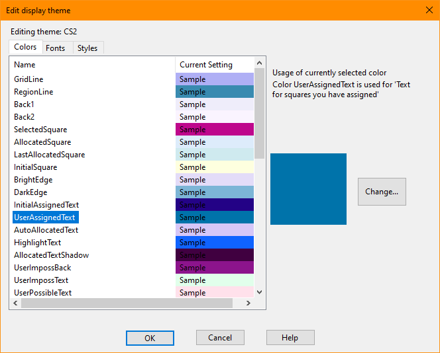Click the UserPossibleText pink sample
This screenshot has height=353, width=440.
coord(215,293)
